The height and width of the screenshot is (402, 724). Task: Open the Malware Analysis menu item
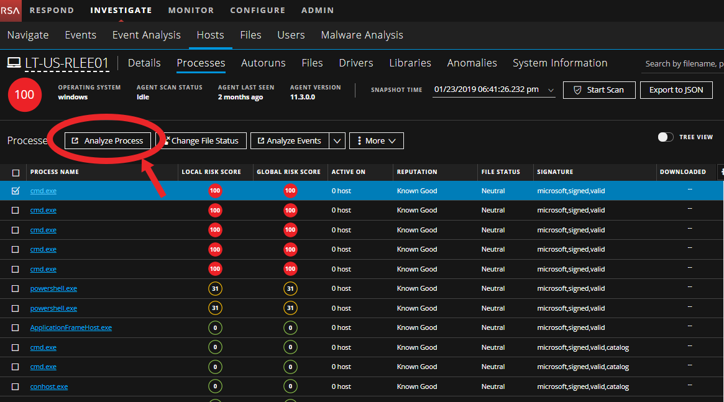click(362, 35)
